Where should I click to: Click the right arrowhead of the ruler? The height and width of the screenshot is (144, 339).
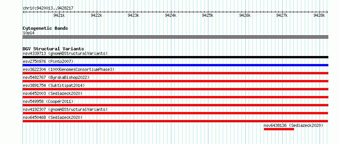pyautogui.click(x=327, y=12)
